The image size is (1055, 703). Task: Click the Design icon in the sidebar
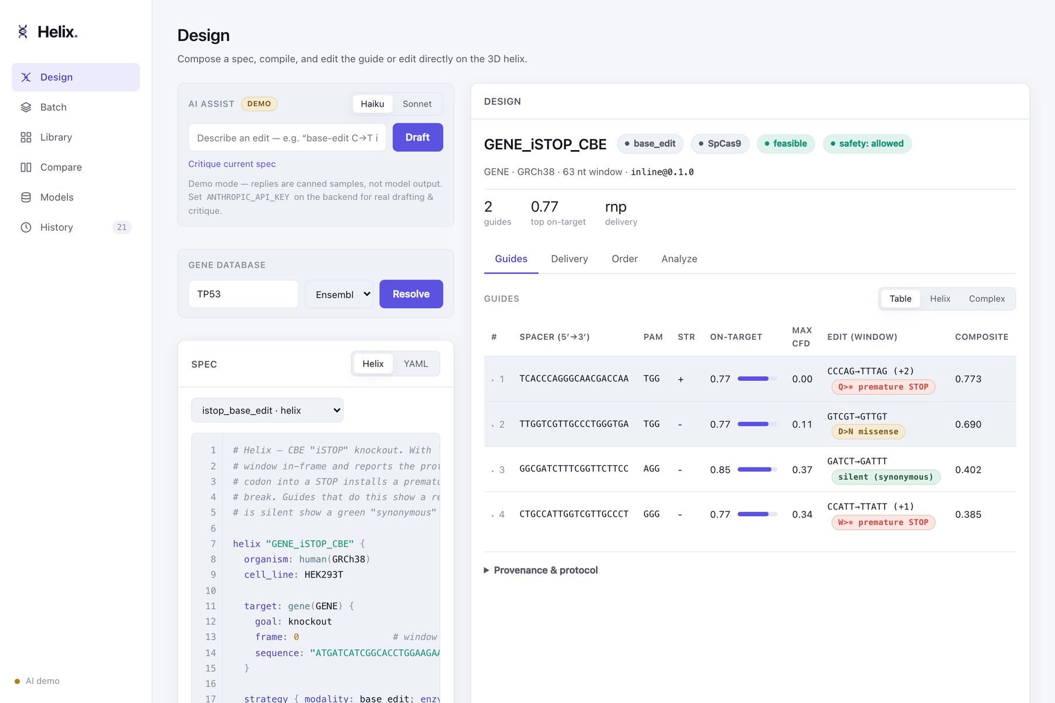tap(26, 77)
